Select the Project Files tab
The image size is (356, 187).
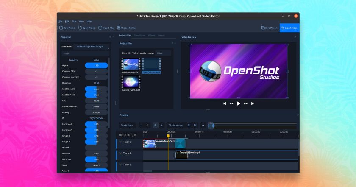pyautogui.click(x=125, y=36)
